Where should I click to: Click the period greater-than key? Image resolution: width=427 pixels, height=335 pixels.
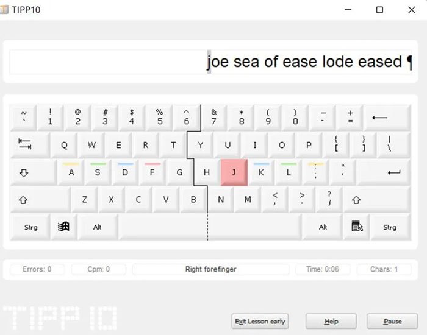click(302, 200)
